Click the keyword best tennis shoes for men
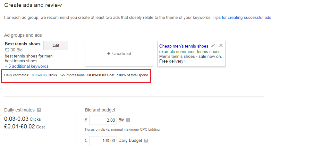 pyautogui.click(x=29, y=56)
